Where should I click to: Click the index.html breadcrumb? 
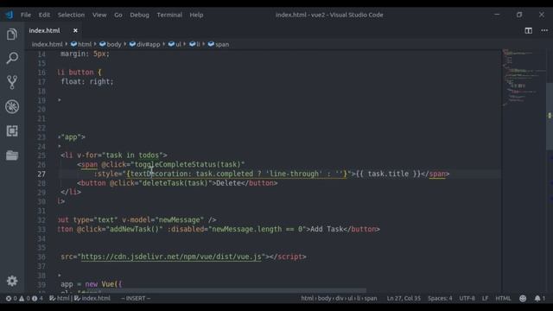pos(48,44)
